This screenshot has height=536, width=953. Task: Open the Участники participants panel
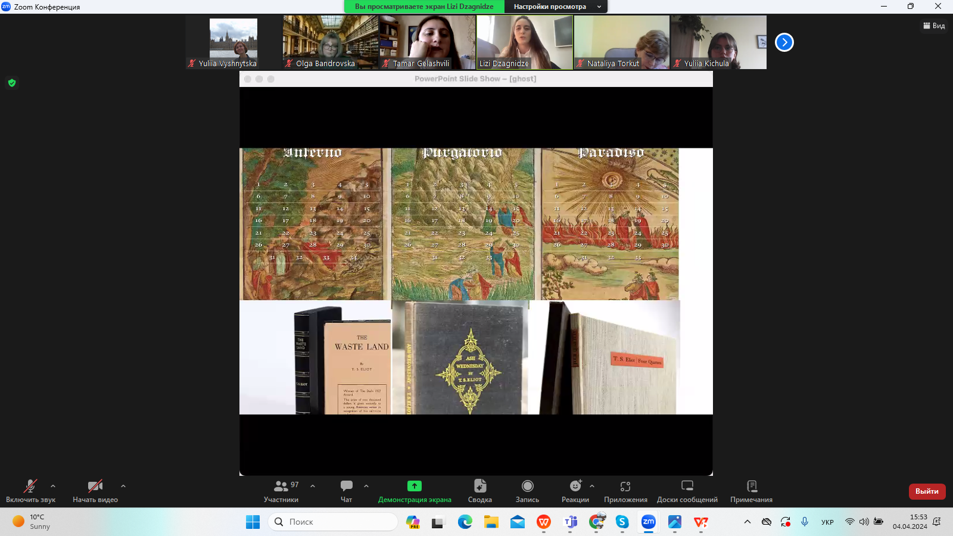[281, 491]
